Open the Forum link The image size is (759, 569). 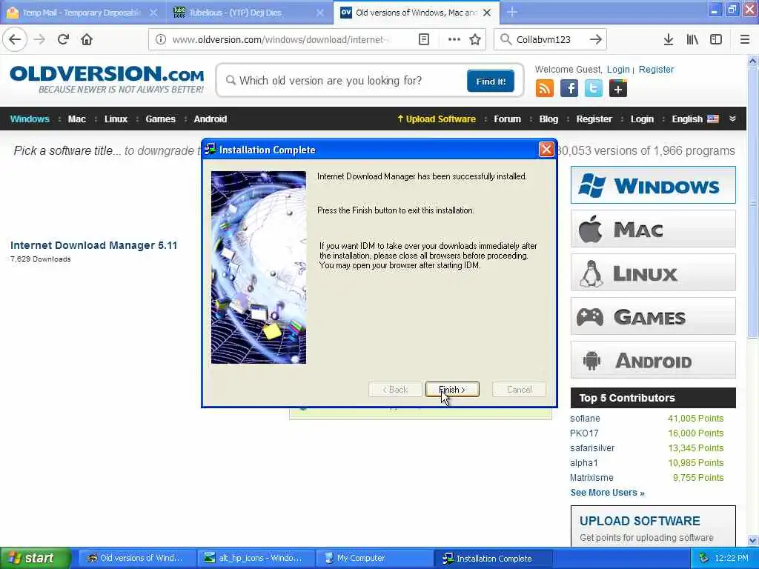(507, 119)
